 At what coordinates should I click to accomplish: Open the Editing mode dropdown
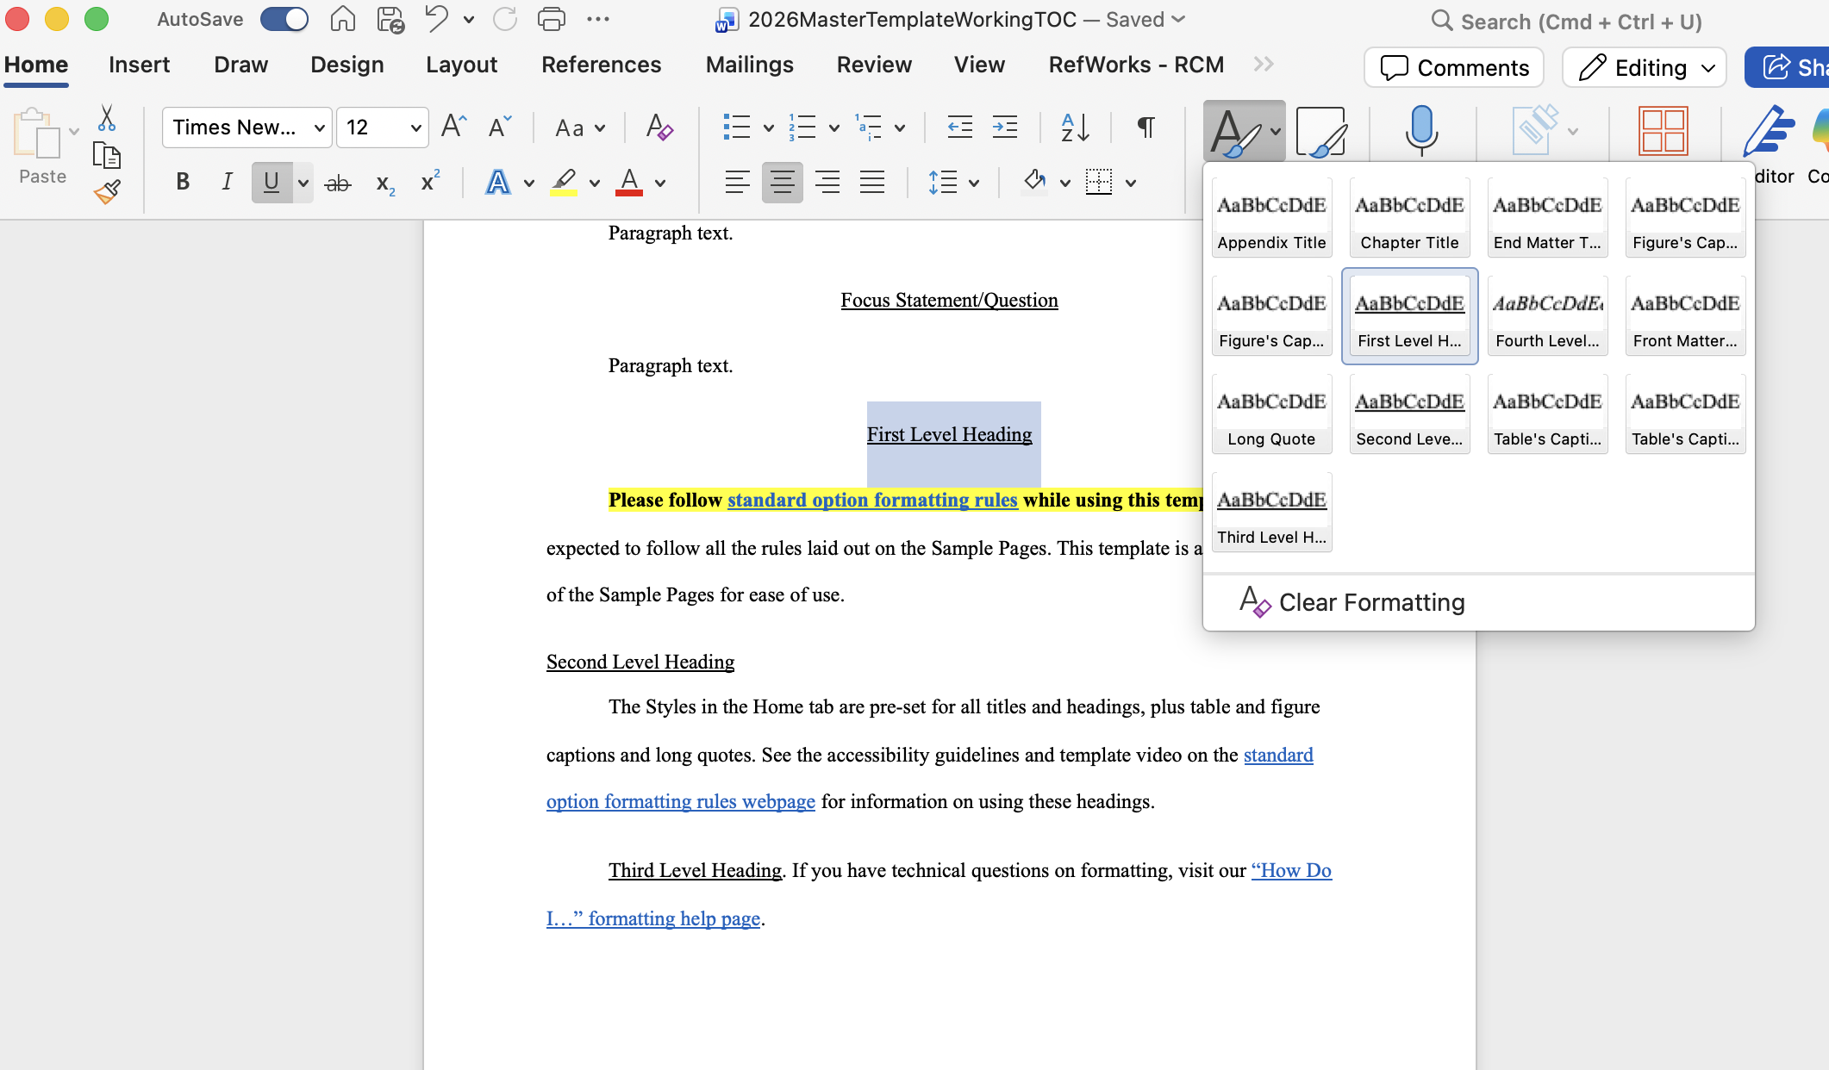point(1643,67)
